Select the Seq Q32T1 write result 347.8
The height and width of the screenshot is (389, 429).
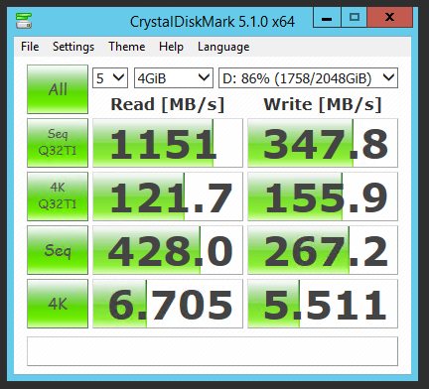[x=323, y=143]
